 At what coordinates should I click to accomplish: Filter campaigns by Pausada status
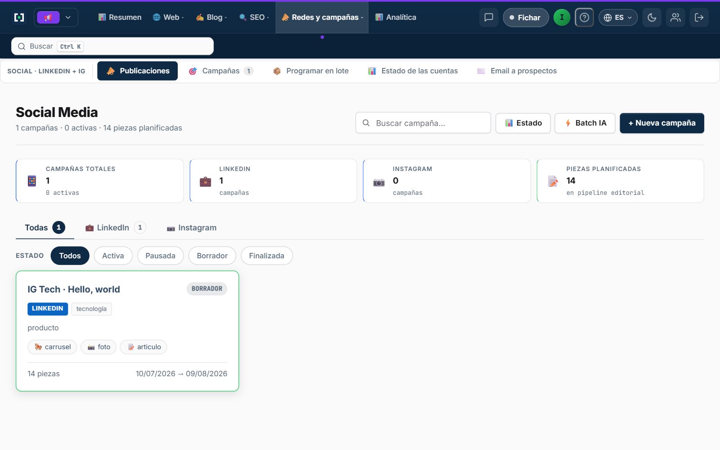(160, 256)
